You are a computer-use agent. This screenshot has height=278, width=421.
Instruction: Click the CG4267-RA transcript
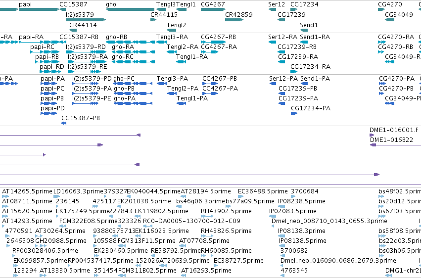209,52
